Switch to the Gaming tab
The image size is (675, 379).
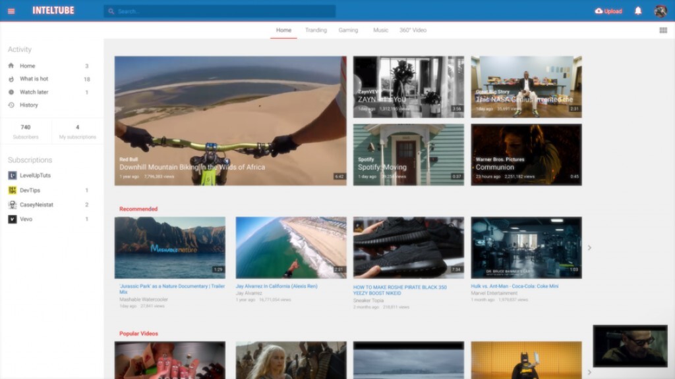point(348,30)
